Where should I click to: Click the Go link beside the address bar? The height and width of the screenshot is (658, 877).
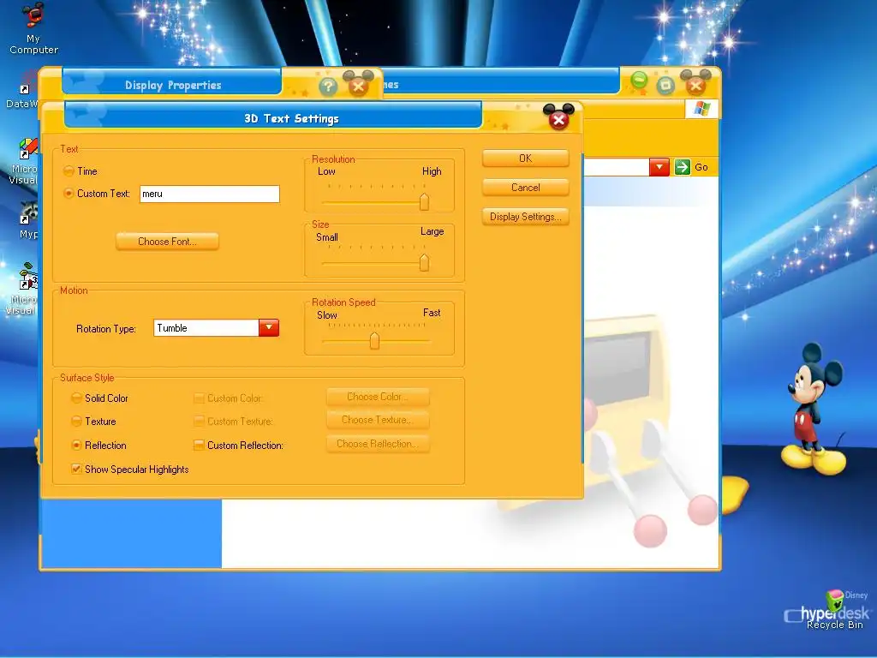701,167
